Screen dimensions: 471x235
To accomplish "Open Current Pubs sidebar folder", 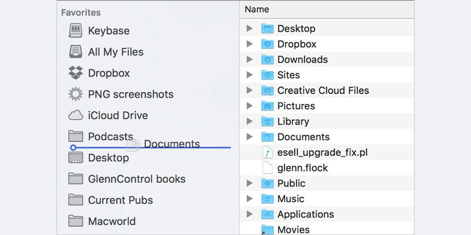I will pos(120,200).
